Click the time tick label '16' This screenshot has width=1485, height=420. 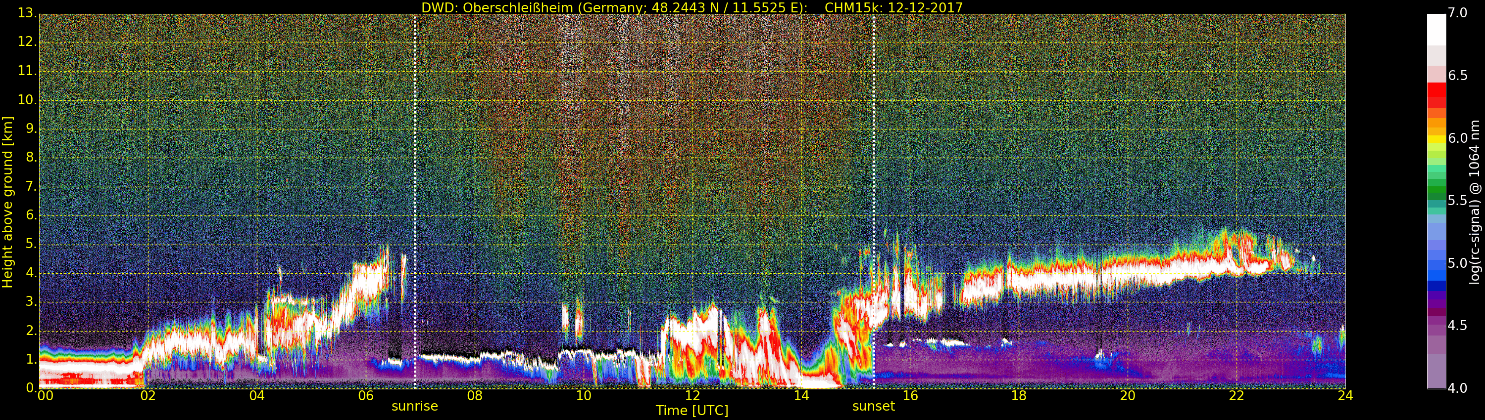[x=910, y=396]
